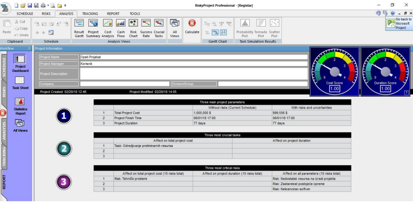Image resolution: width=413 pixels, height=203 pixels.
Task: Open the Project Summary view
Action: point(93,28)
